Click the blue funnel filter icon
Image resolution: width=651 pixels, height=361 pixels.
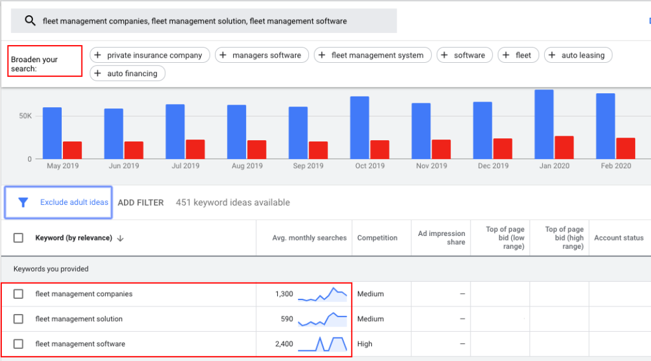24,202
